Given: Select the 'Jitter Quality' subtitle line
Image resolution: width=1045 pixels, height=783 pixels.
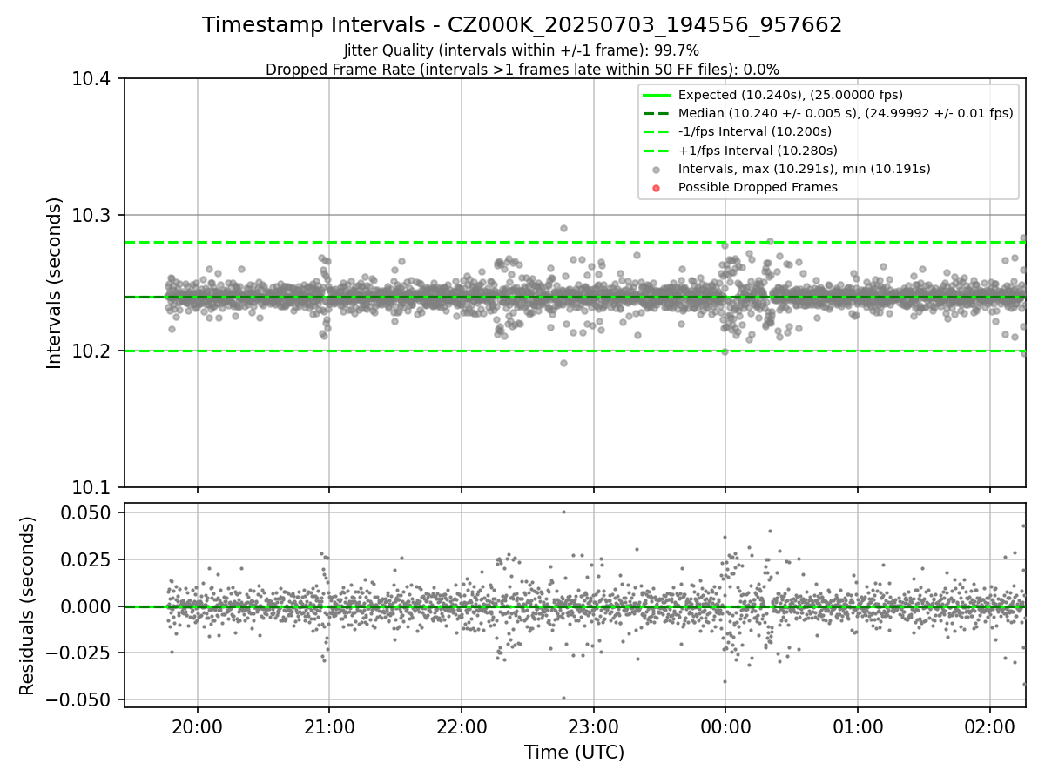Looking at the screenshot, I should 522,50.
